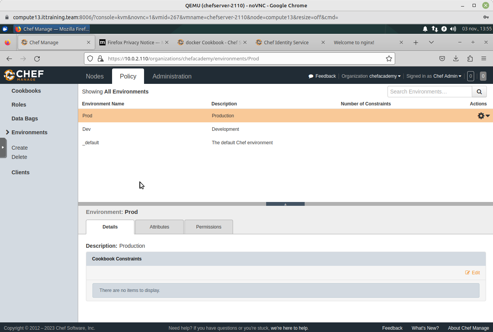Click the Firefox View pinned icon
Image resolution: width=493 pixels, height=332 pixels.
click(x=8, y=42)
